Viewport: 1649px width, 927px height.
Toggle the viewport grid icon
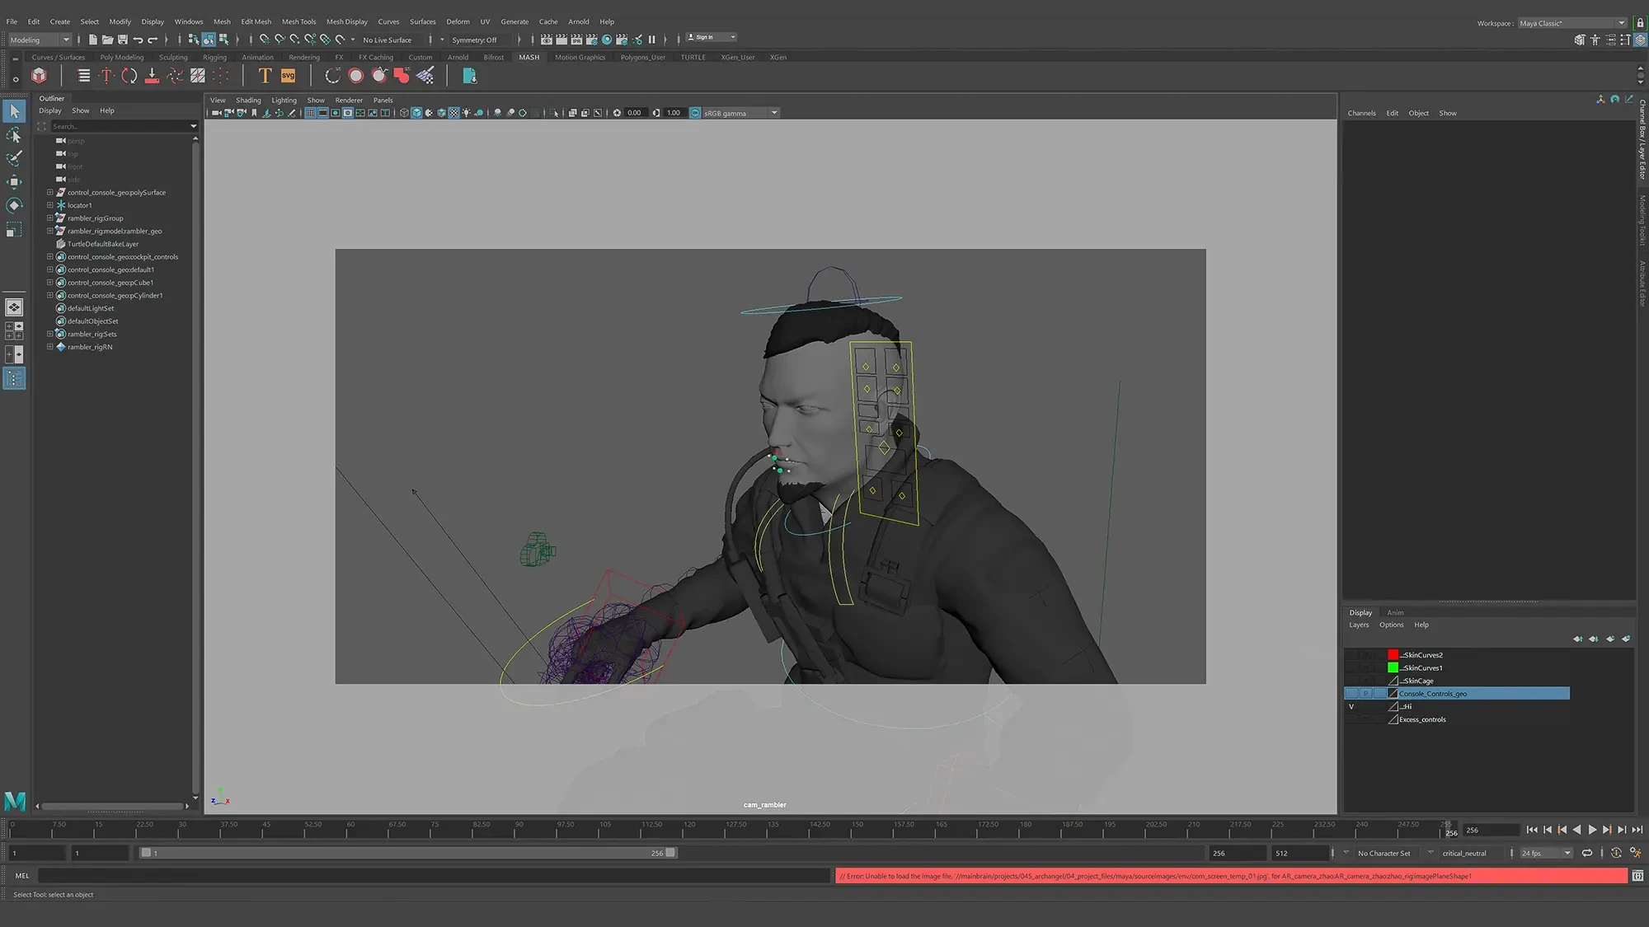point(310,113)
